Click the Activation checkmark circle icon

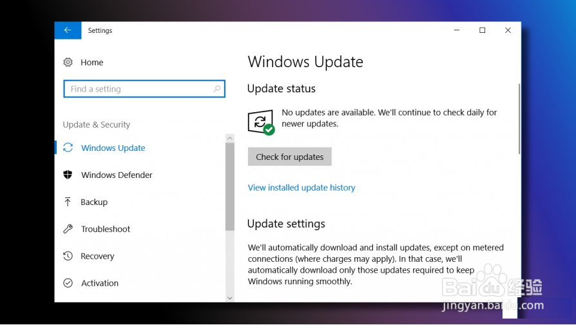click(68, 282)
